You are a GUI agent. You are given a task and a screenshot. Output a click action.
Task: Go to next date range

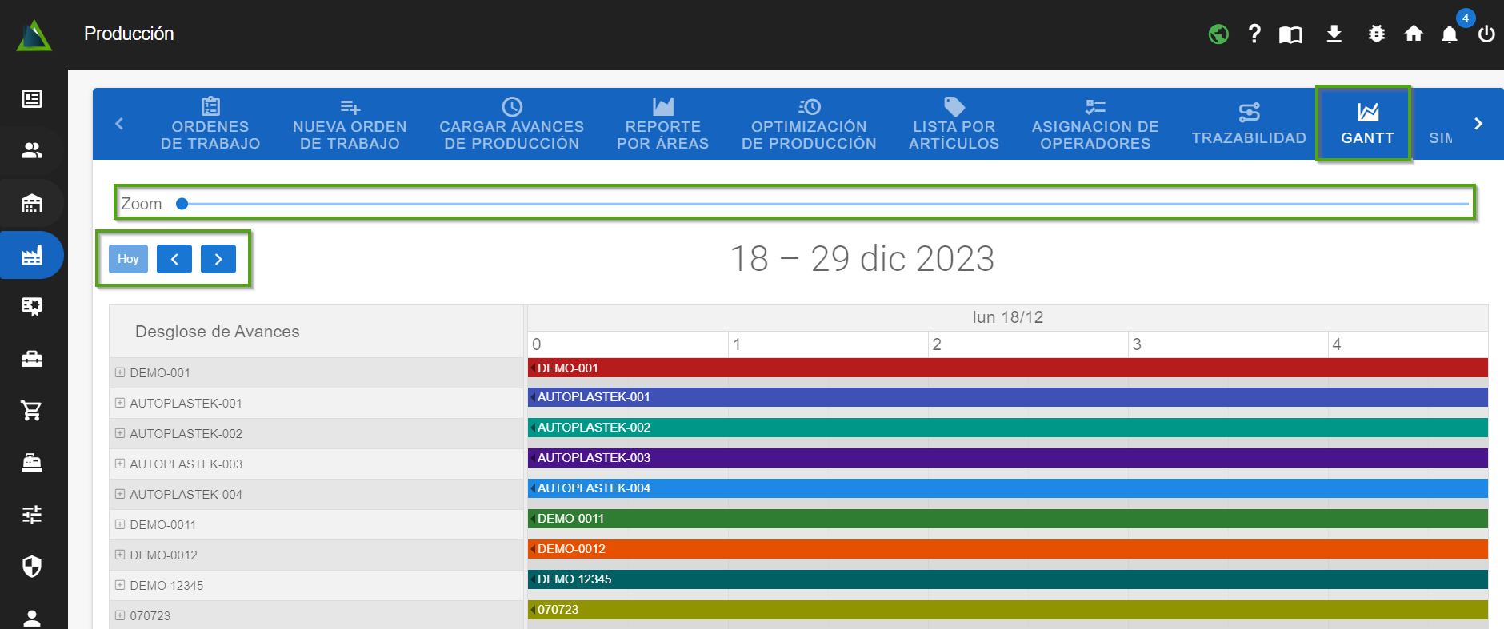[218, 259]
